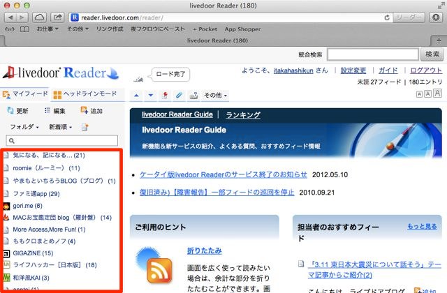
Task: Set the smallest font size icon
Action: [419, 94]
